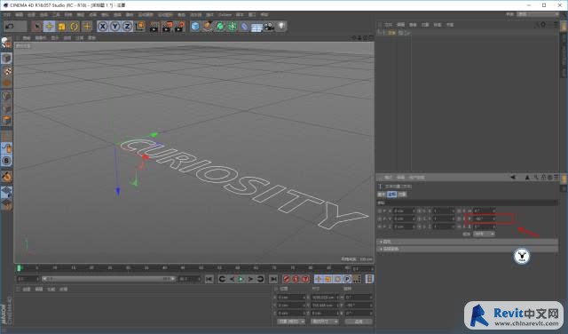Toggle the coordinate system icon
The image size is (568, 334).
click(139, 26)
